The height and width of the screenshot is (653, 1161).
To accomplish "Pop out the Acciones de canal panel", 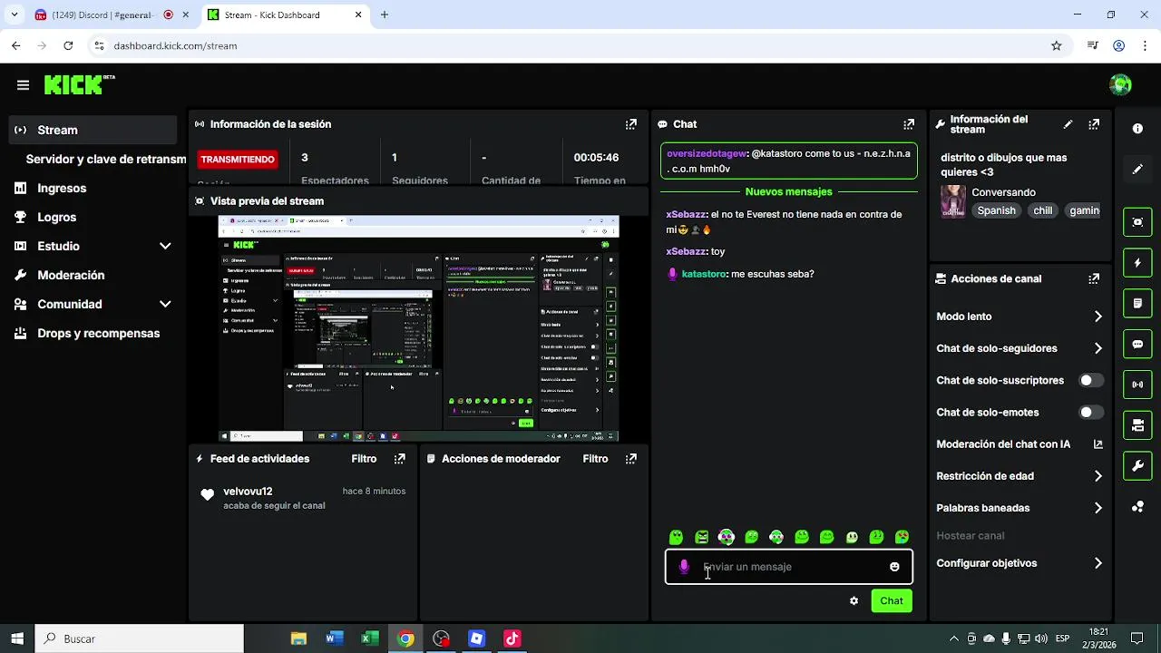I will click(1094, 279).
